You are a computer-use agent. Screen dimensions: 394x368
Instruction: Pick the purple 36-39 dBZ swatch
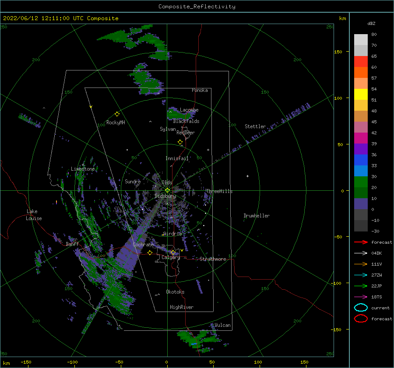coord(361,149)
